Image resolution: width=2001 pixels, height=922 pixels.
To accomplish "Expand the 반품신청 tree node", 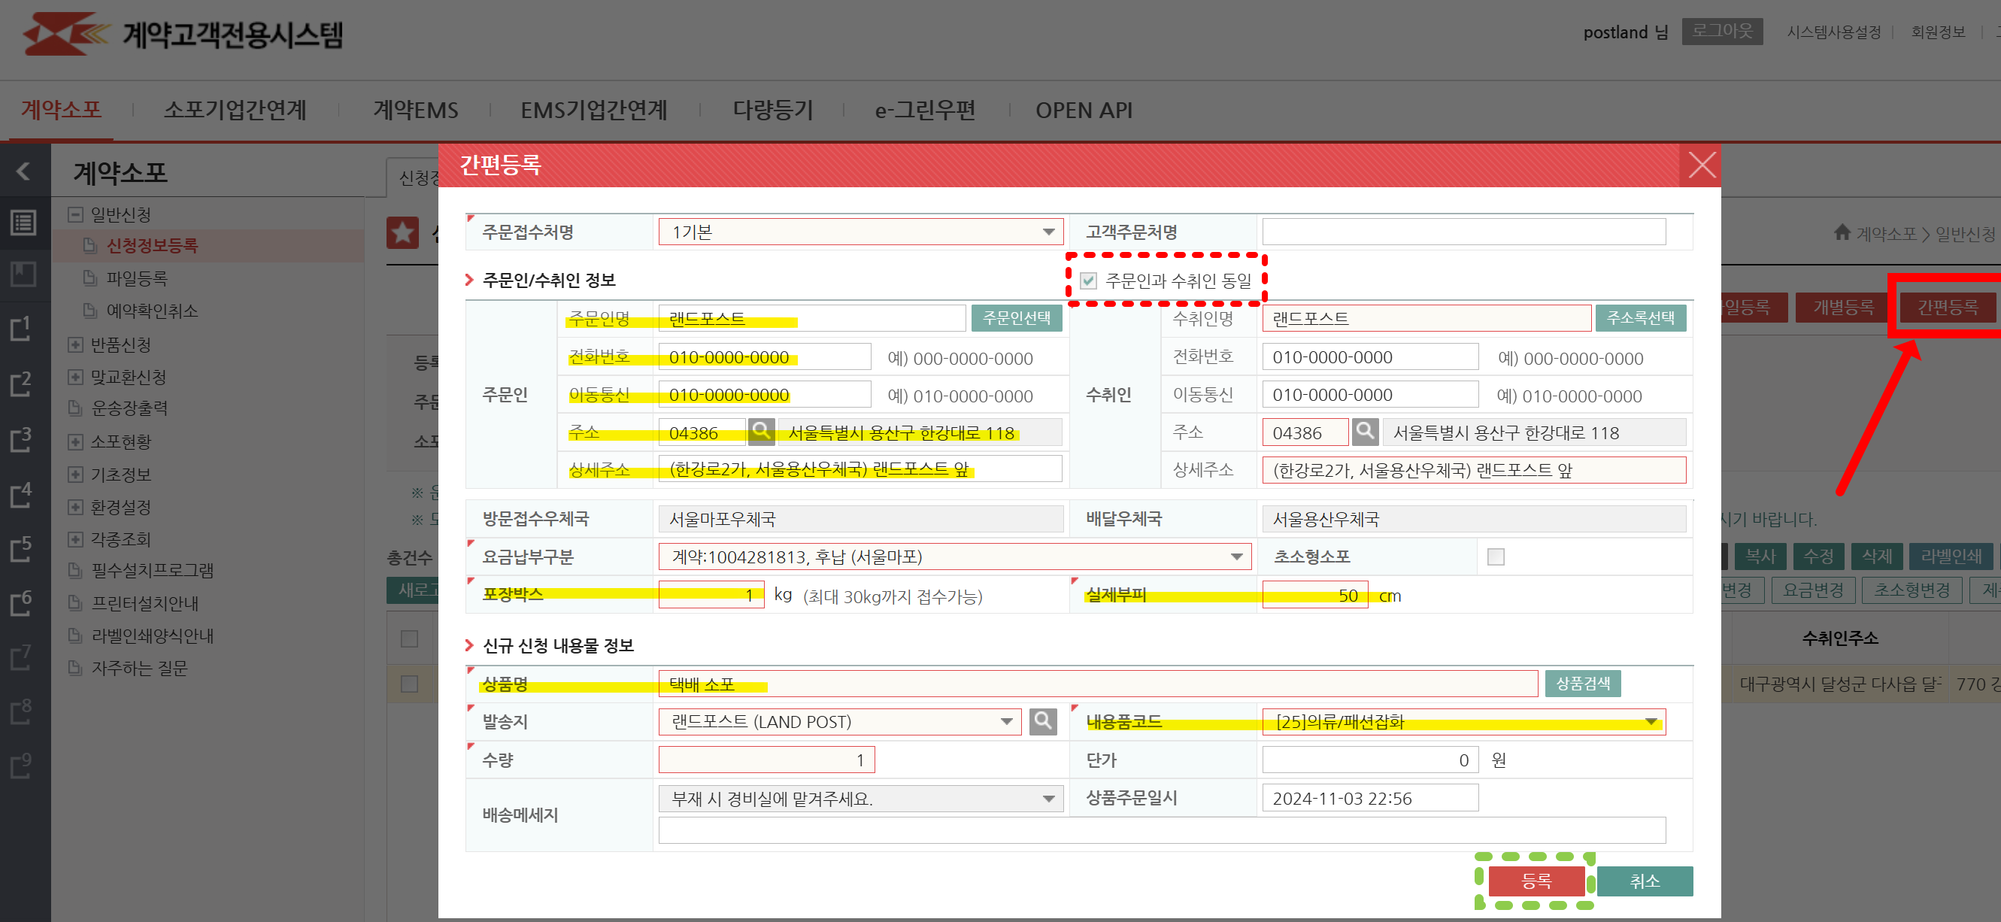I will click(75, 344).
